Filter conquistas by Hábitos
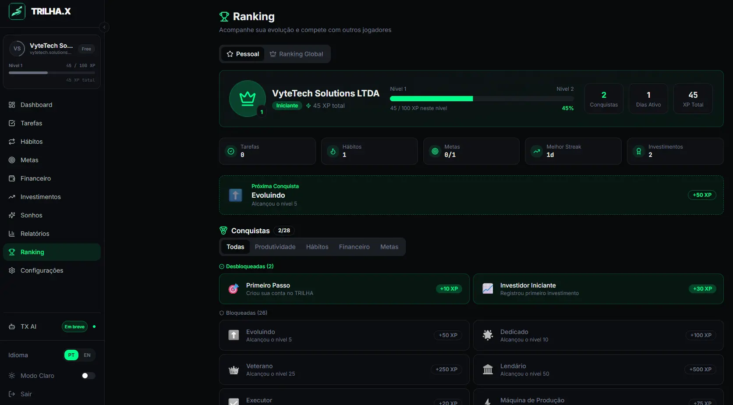 (317, 247)
